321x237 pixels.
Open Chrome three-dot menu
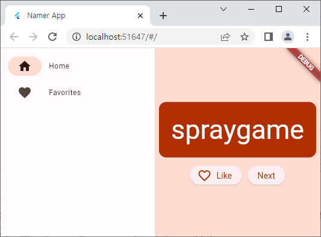pyautogui.click(x=307, y=37)
